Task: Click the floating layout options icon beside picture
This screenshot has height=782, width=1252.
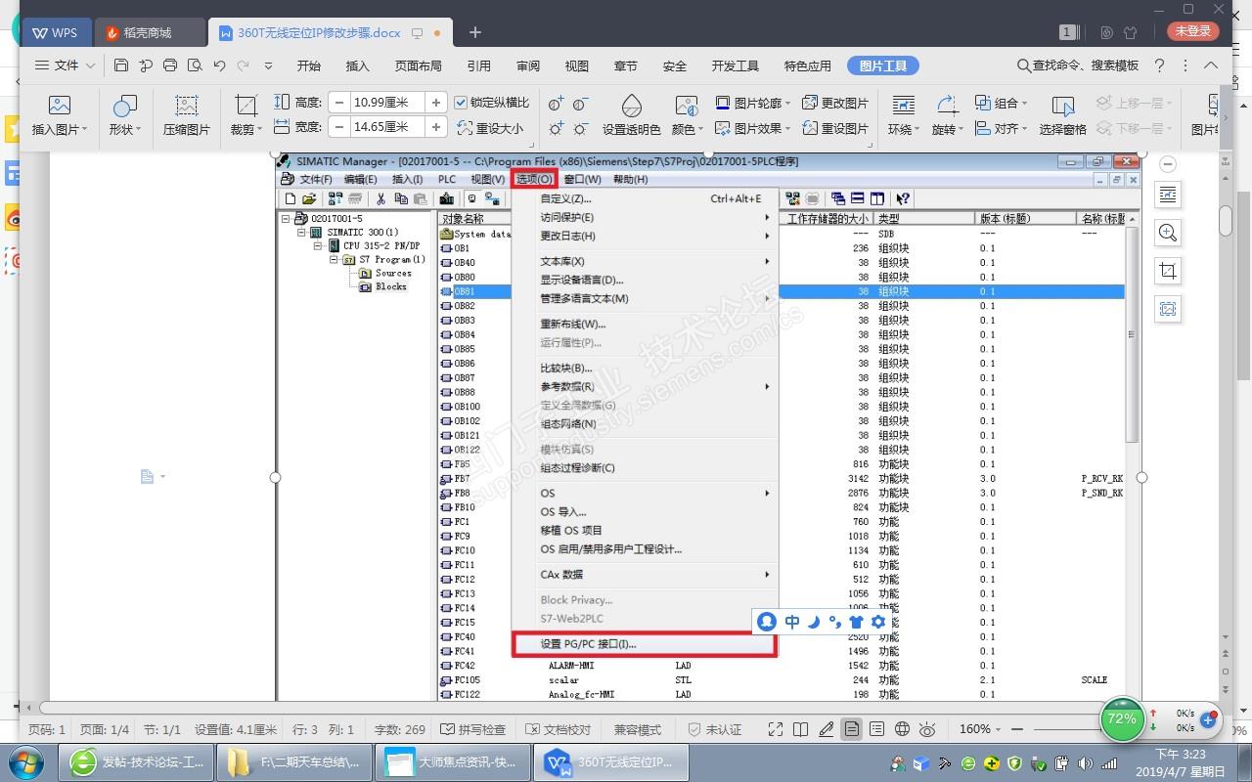Action: [1168, 195]
